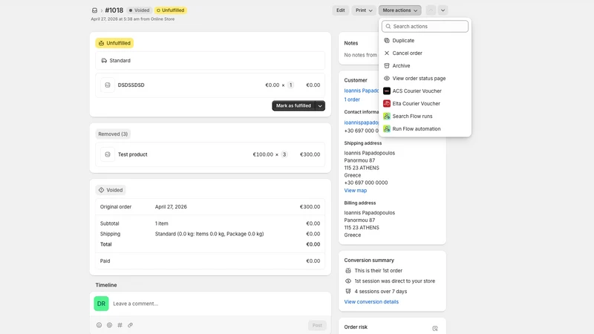Click the DR user avatar
The image size is (594, 334).
pos(101,304)
